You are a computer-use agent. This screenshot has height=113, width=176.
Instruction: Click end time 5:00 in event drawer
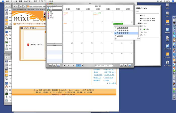point(153,20)
